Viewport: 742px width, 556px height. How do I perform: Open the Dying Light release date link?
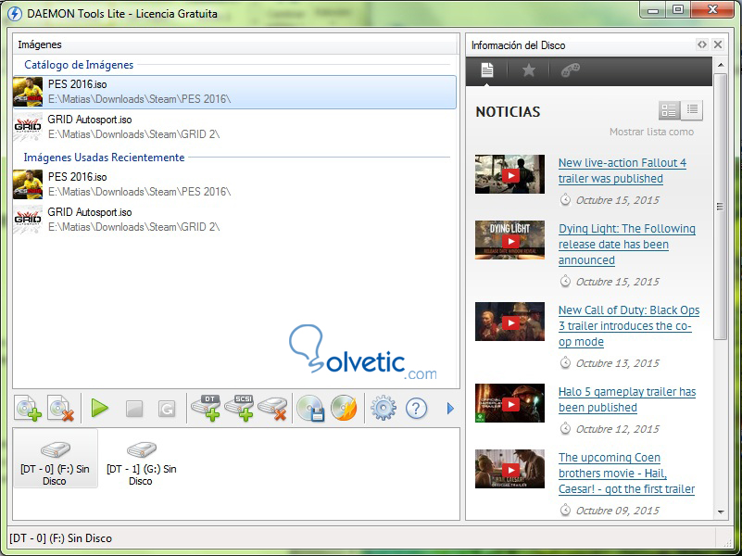(627, 244)
